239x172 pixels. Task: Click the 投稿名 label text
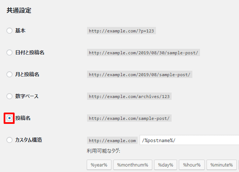[x=23, y=118]
